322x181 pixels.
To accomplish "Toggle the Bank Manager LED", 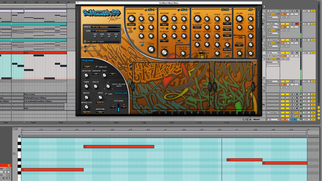I will tap(85, 51).
